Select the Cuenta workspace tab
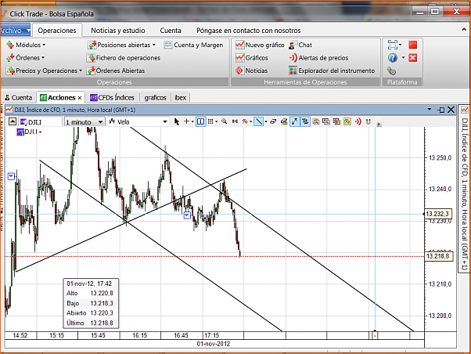 [x=18, y=98]
